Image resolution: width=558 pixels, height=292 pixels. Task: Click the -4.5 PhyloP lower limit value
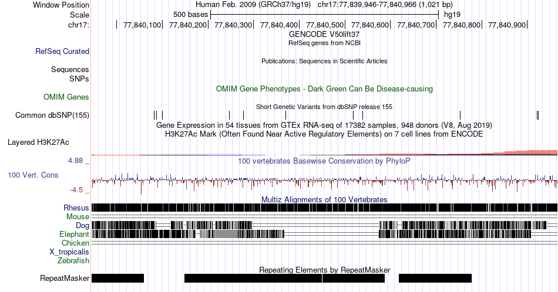click(x=76, y=190)
